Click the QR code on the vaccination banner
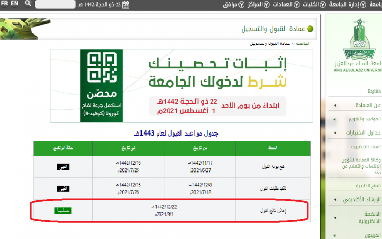 point(102,67)
